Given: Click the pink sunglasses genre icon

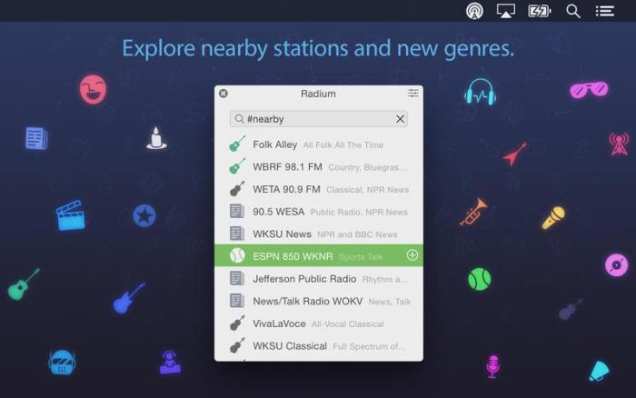Looking at the screenshot, I should (x=589, y=90).
